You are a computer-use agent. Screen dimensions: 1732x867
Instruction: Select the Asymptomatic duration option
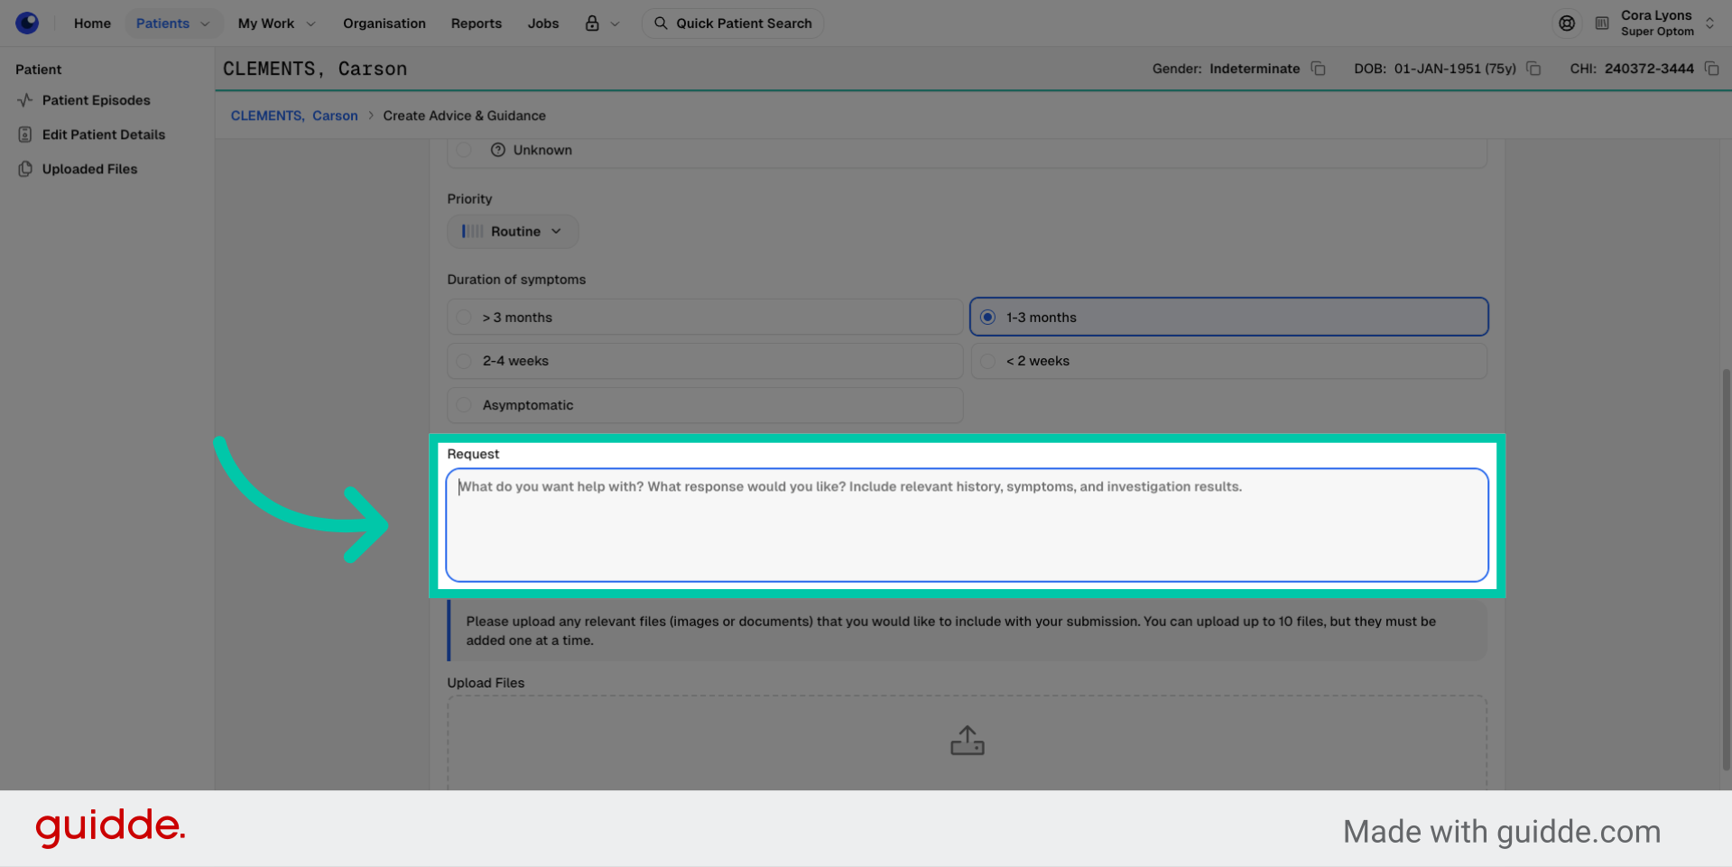click(x=705, y=405)
